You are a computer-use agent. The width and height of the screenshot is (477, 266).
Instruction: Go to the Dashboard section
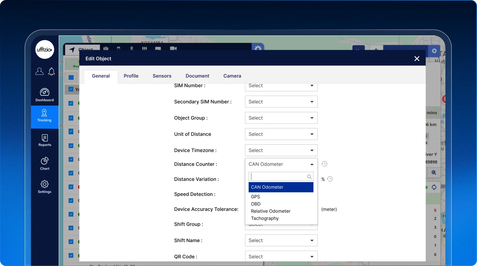[45, 95]
